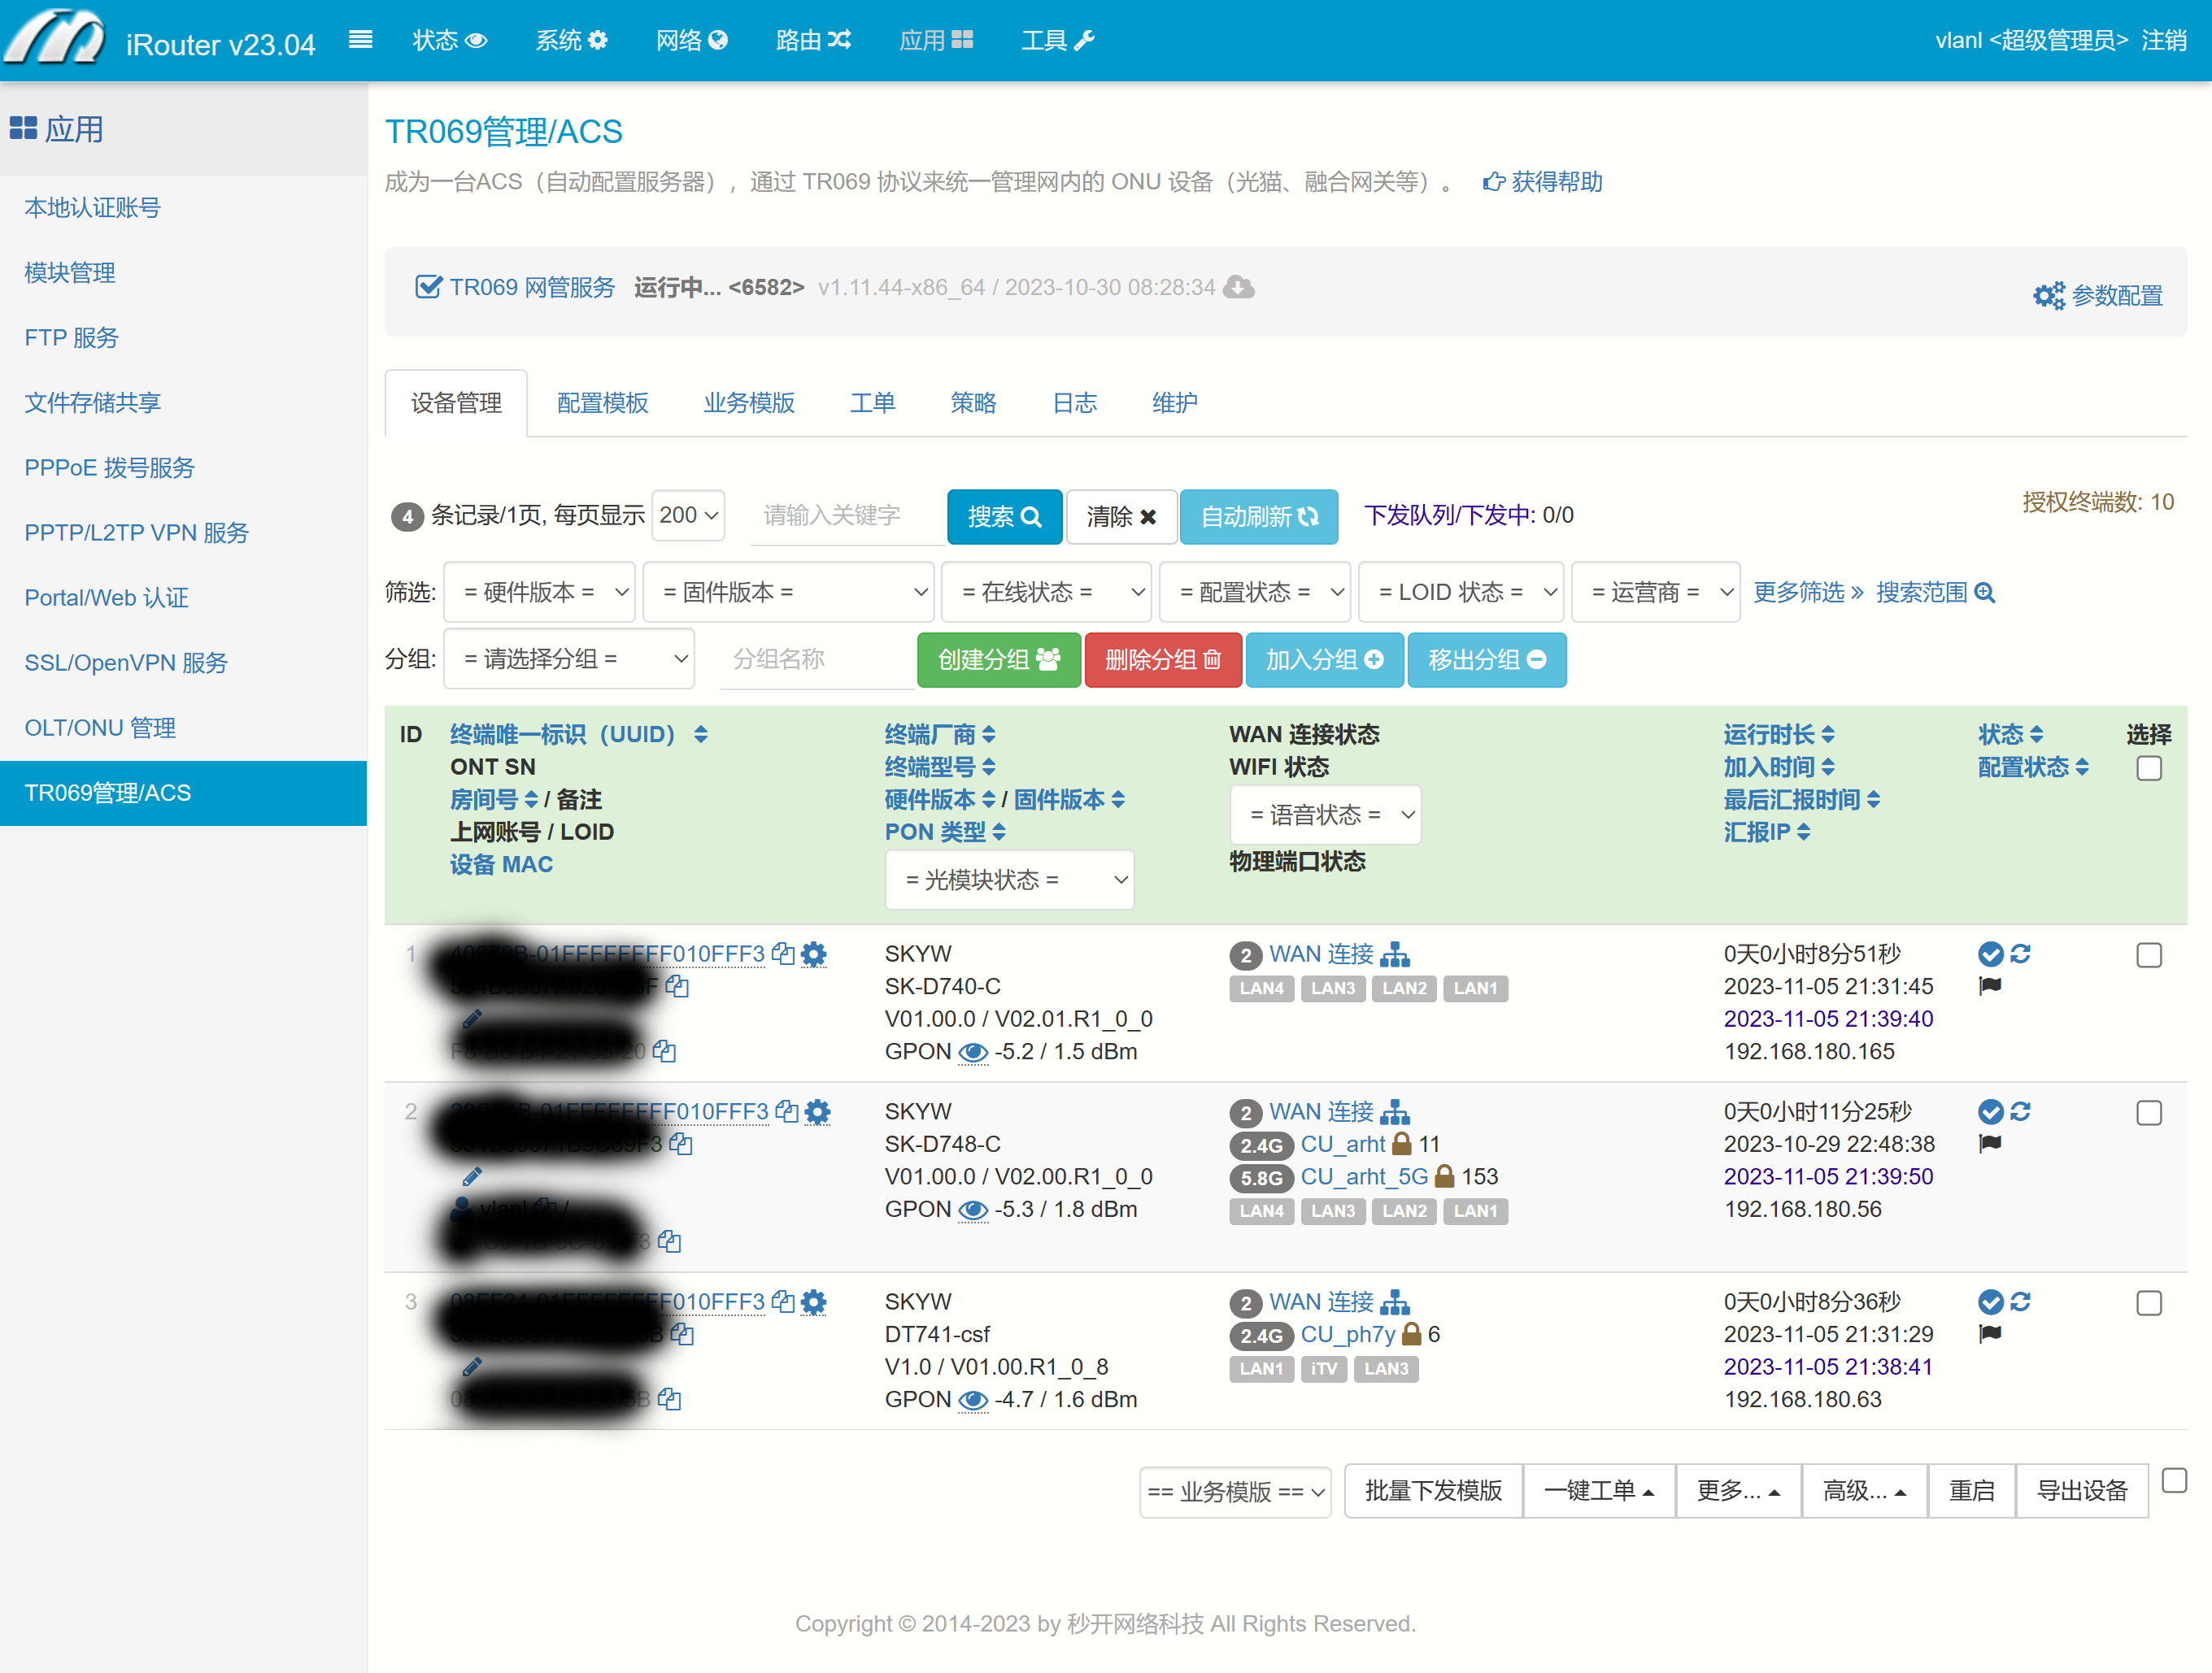
Task: Open the 网络 top menu
Action: pyautogui.click(x=691, y=40)
